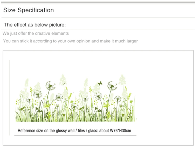Click the bright green seed stalk near right edge

129,96
